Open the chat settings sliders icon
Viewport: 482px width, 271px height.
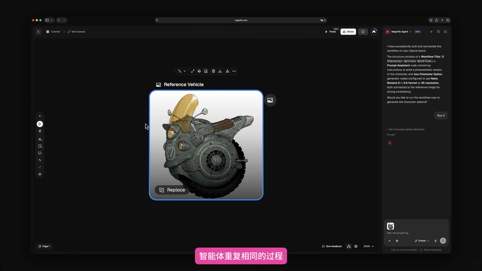397,241
